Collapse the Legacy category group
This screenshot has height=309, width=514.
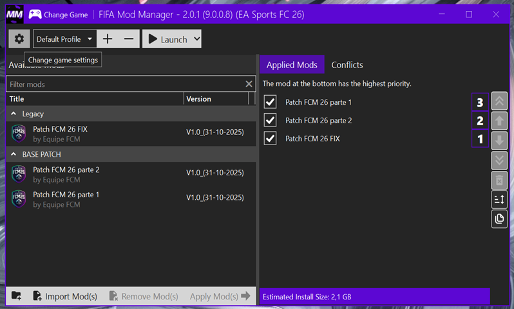pyautogui.click(x=14, y=114)
